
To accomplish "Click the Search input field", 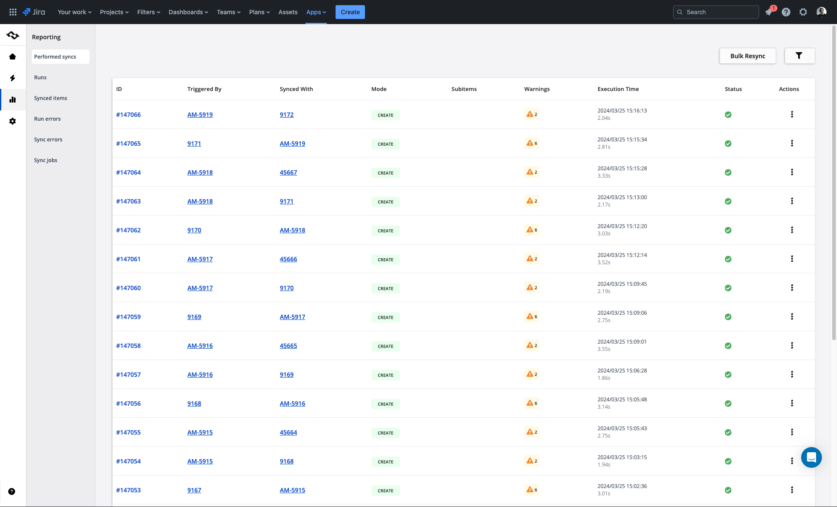I will 716,12.
